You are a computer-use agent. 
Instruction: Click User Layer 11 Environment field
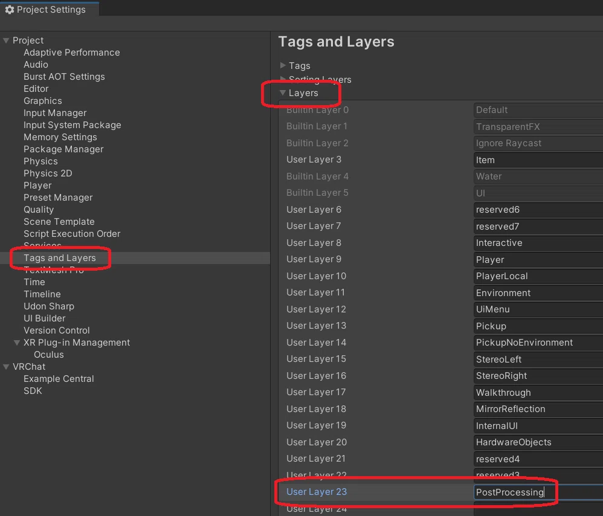pos(538,293)
